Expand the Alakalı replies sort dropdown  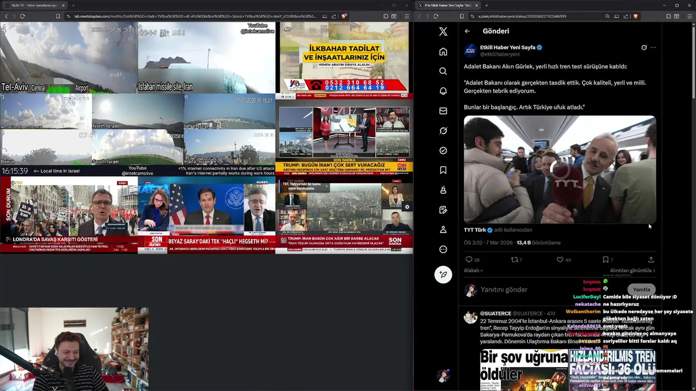tap(474, 270)
